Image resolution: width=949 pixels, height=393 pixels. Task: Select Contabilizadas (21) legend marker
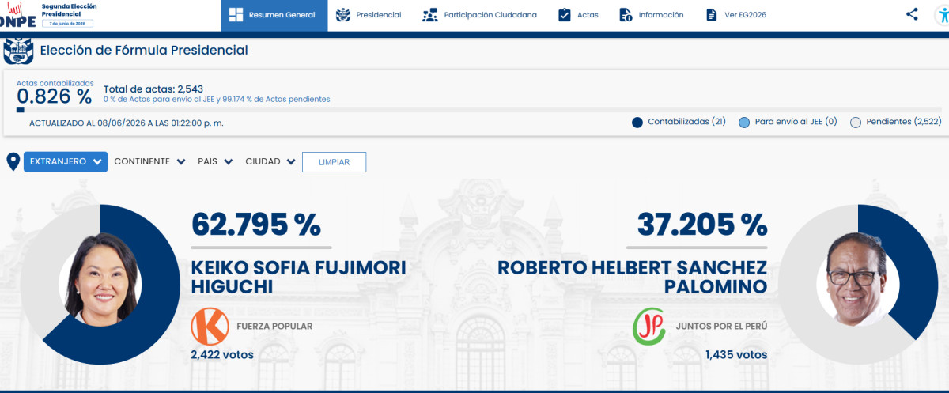coord(637,123)
